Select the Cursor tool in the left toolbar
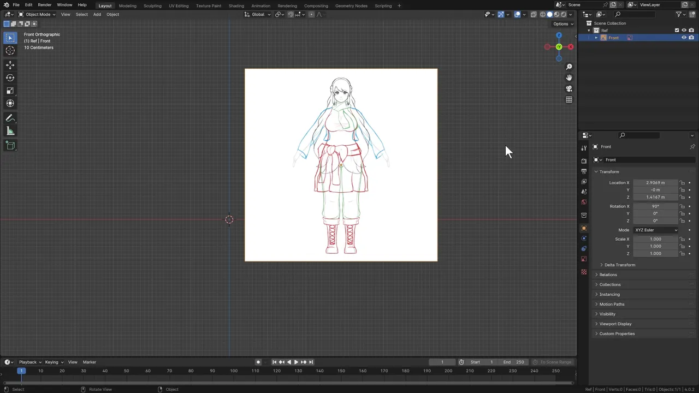699x393 pixels. click(x=10, y=50)
